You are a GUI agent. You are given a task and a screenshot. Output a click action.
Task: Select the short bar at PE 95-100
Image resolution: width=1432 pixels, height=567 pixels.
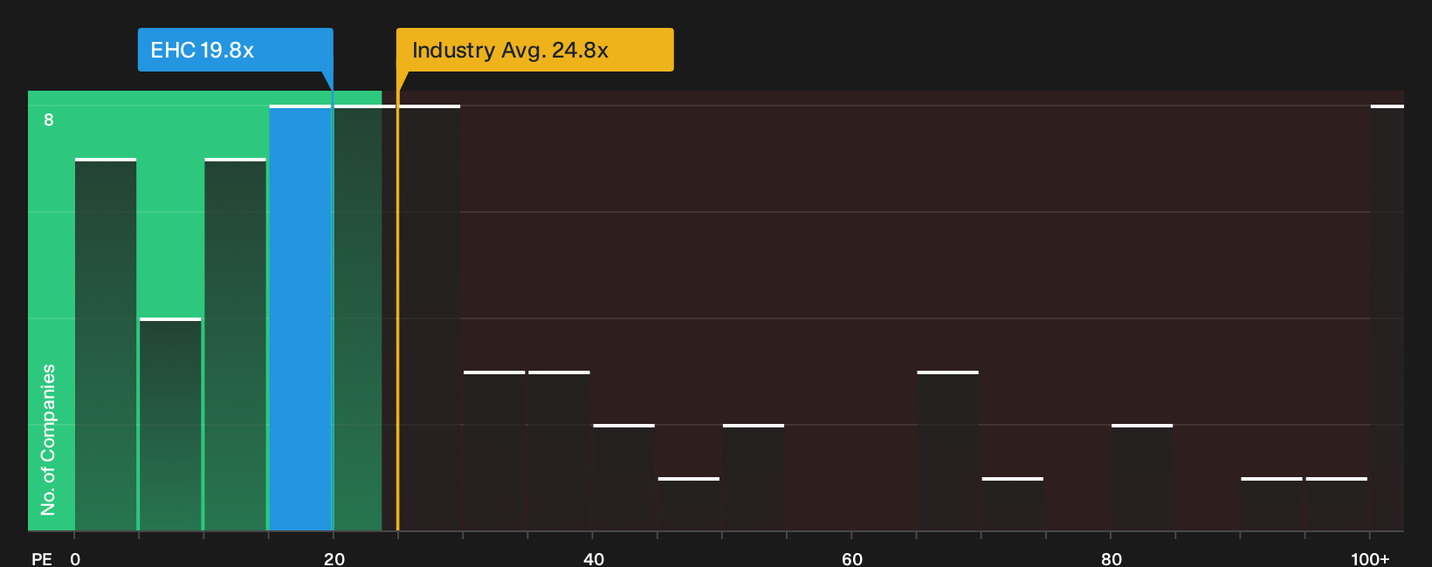1337,504
